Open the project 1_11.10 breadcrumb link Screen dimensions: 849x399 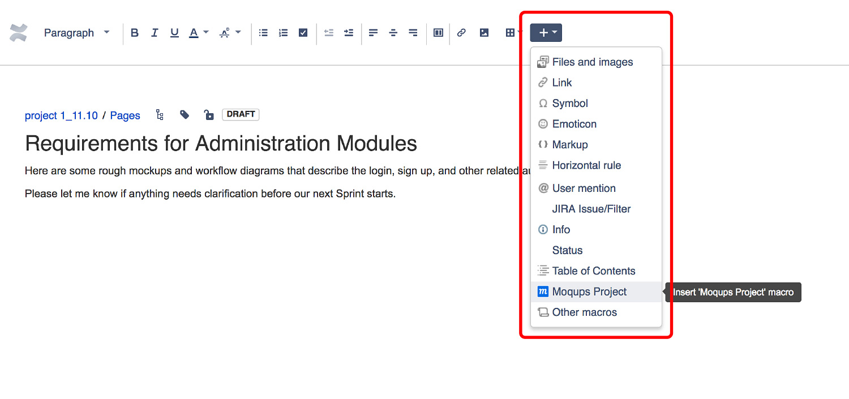(61, 115)
